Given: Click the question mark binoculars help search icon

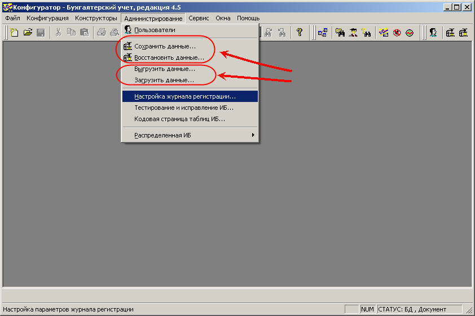Looking at the screenshot, I should click(x=366, y=32).
